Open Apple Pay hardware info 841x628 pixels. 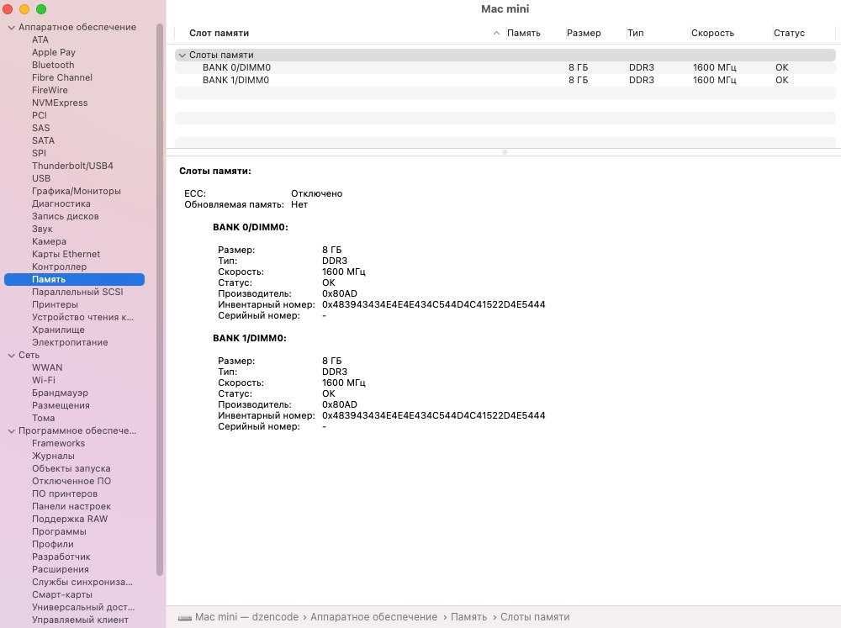pyautogui.click(x=54, y=53)
